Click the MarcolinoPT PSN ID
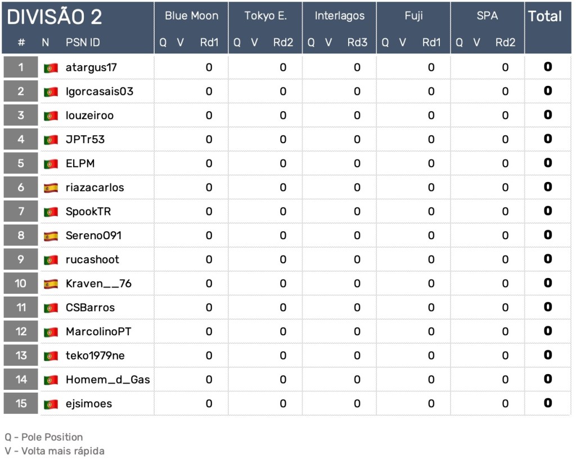This screenshot has height=460, width=576. [x=98, y=331]
